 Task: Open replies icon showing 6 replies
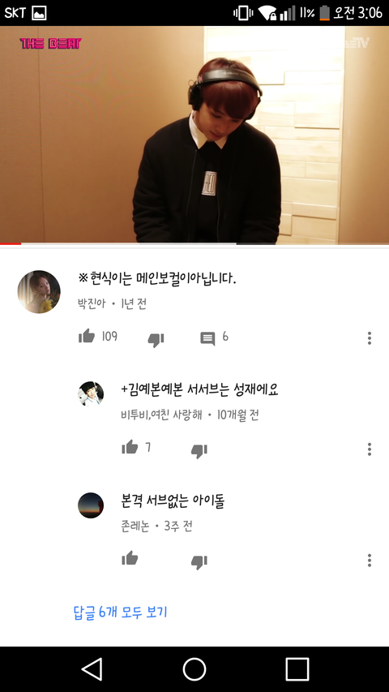[x=207, y=338]
